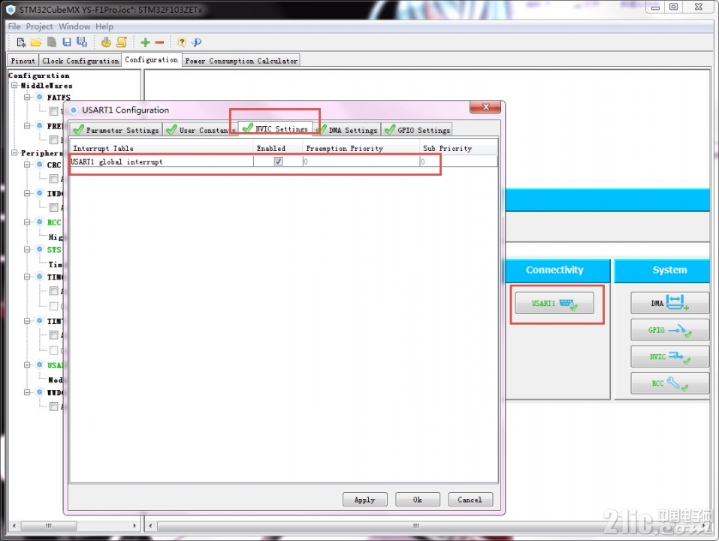Close the USART1 Configuration dialog
The image size is (719, 541).
[x=485, y=107]
